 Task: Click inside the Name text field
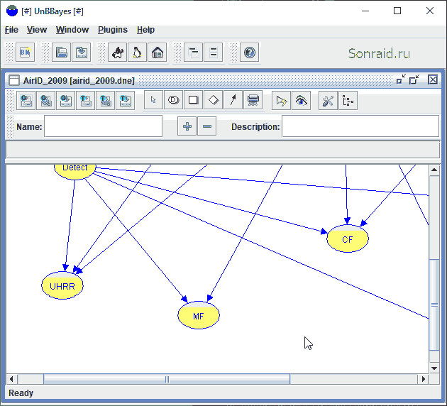point(103,126)
